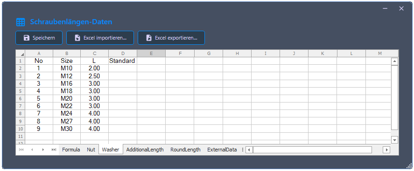Click the 'Standard' header cell
414x171 pixels.
[123, 61]
